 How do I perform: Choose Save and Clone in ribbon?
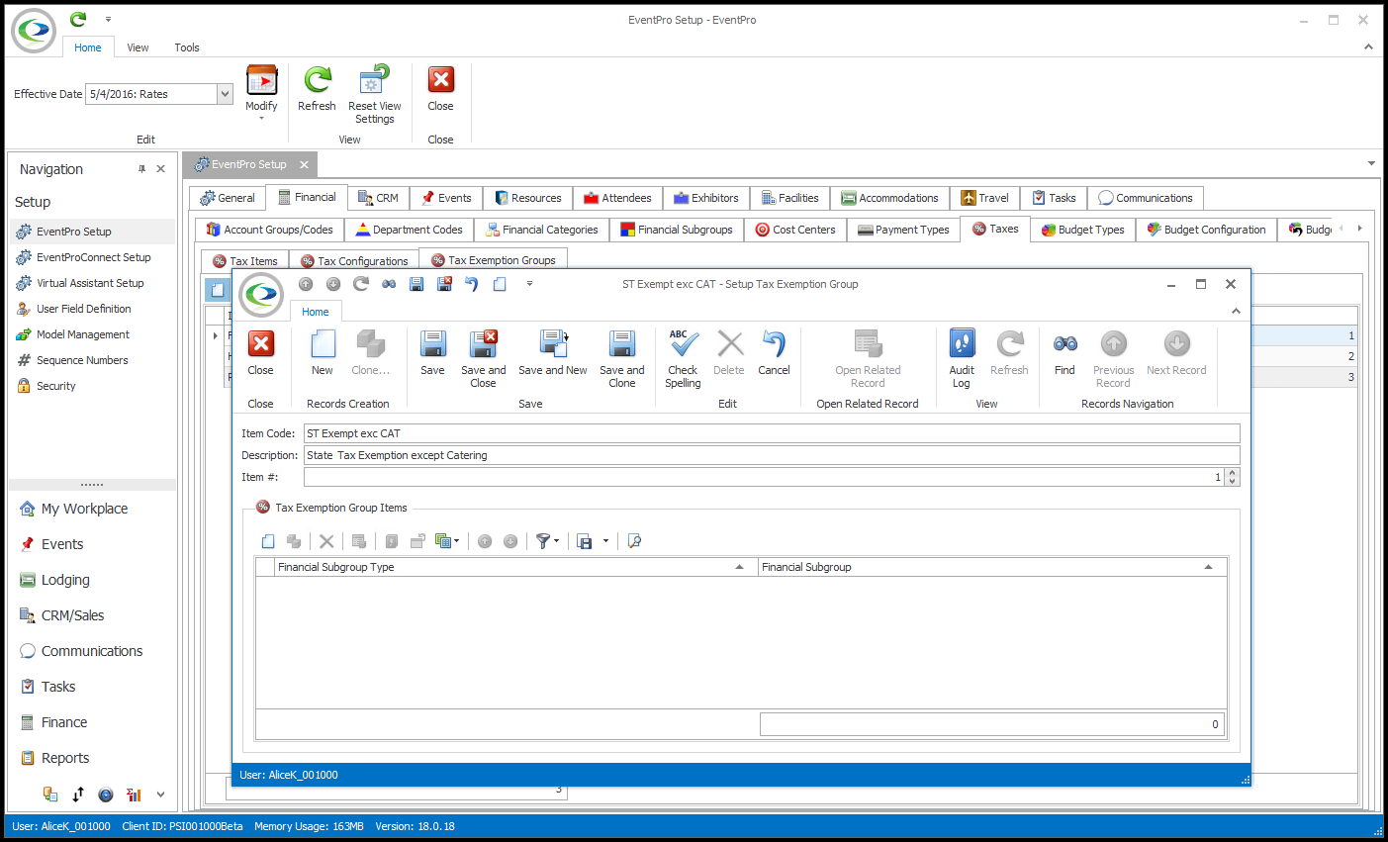(622, 358)
